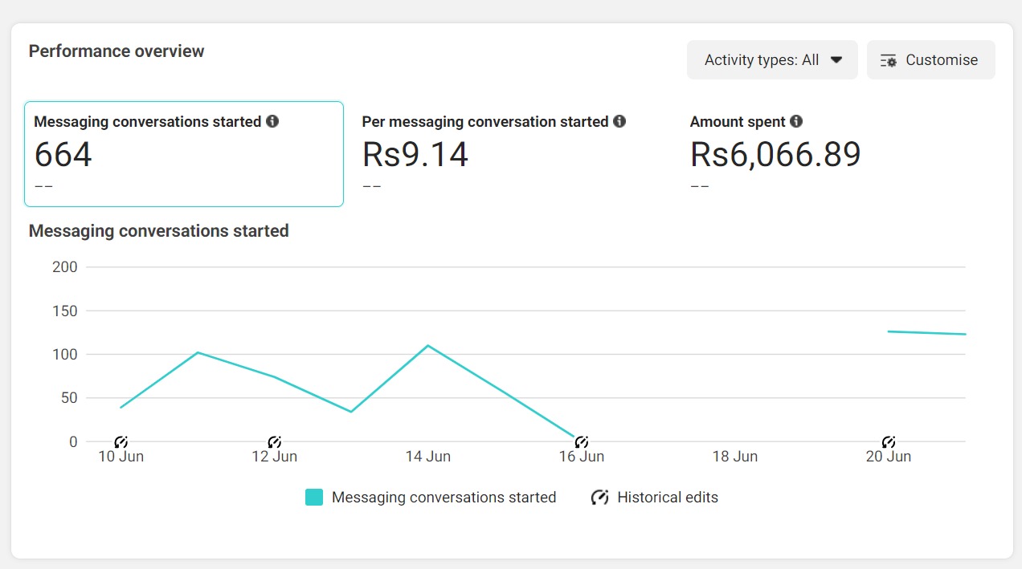Click the chart line dip at 13 Jun
The image size is (1022, 569).
tap(351, 412)
